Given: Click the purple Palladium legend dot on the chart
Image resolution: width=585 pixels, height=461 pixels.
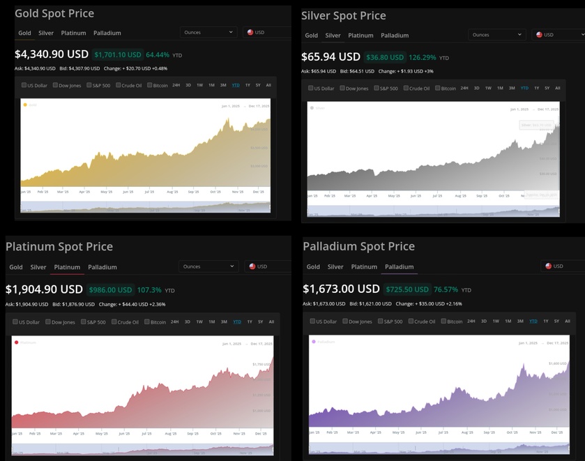Looking at the screenshot, I should tap(314, 342).
